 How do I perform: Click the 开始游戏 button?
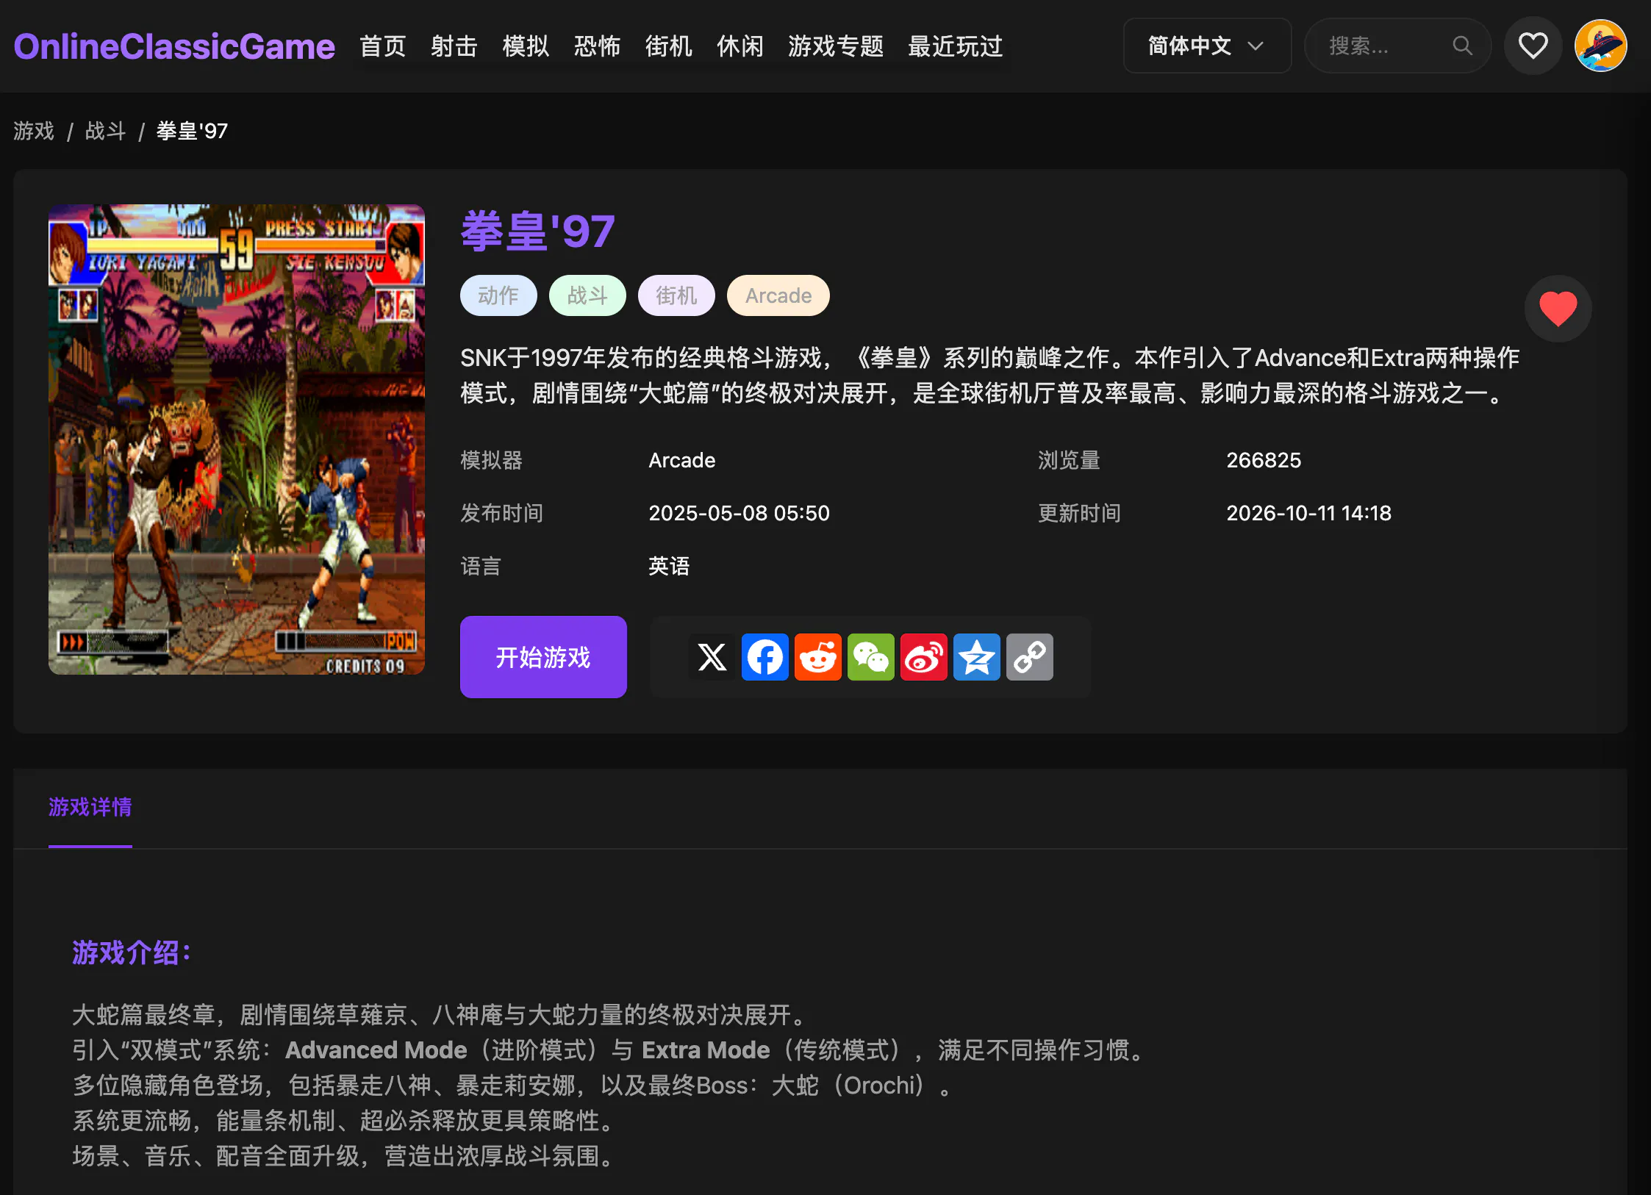tap(543, 657)
